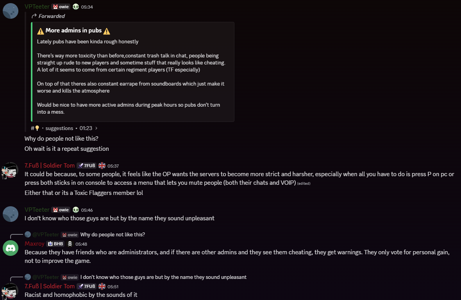Open the 7.Fuß | Soldier Tom username at 05:37
This screenshot has width=461, height=300.
50,166
